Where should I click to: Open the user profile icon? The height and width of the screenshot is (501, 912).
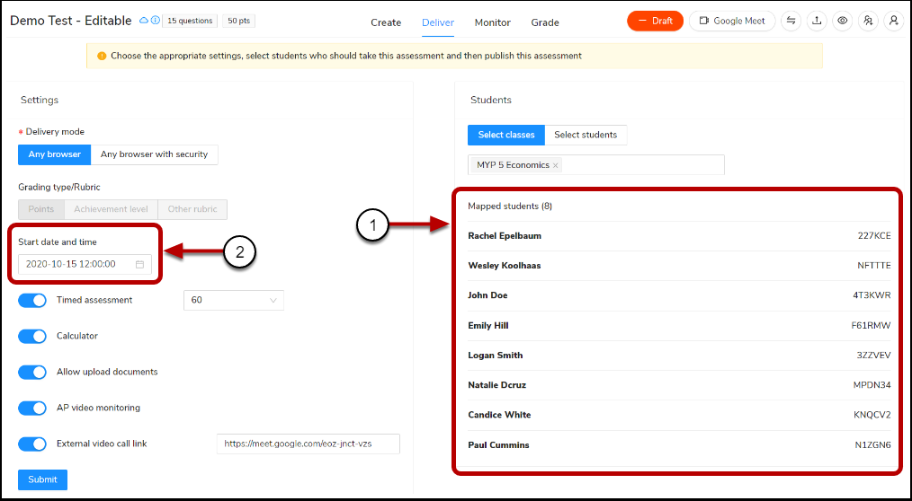click(893, 21)
